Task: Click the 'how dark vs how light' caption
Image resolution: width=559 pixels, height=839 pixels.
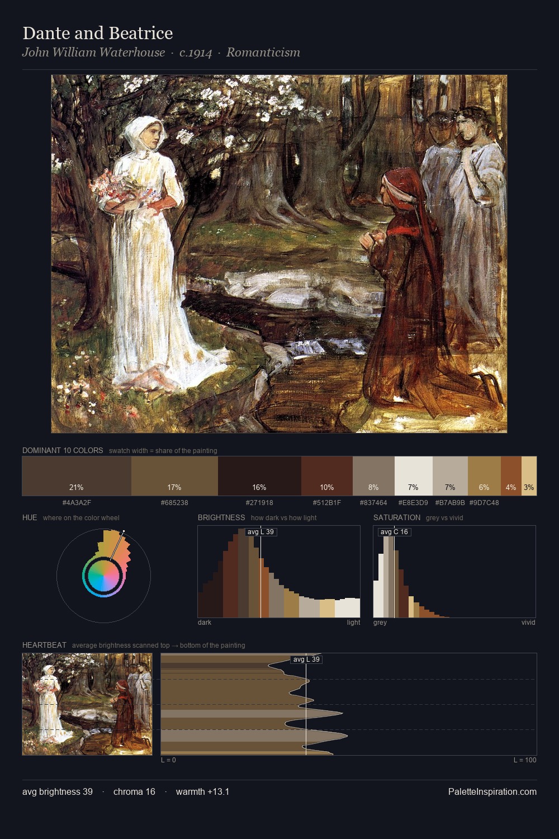Action: pos(283,518)
